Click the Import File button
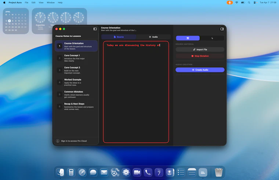Image resolution: width=279 pixels, height=180 pixels. (200, 49)
